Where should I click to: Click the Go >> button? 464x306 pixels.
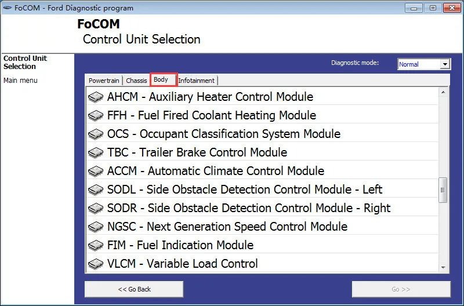click(401, 289)
